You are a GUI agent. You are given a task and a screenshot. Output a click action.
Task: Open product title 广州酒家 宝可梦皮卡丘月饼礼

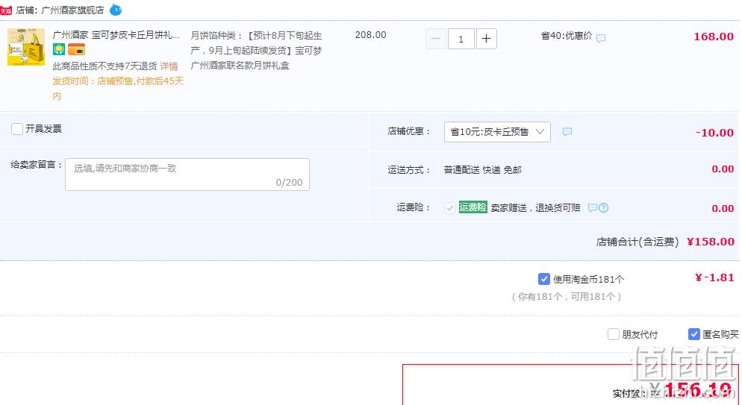click(116, 34)
